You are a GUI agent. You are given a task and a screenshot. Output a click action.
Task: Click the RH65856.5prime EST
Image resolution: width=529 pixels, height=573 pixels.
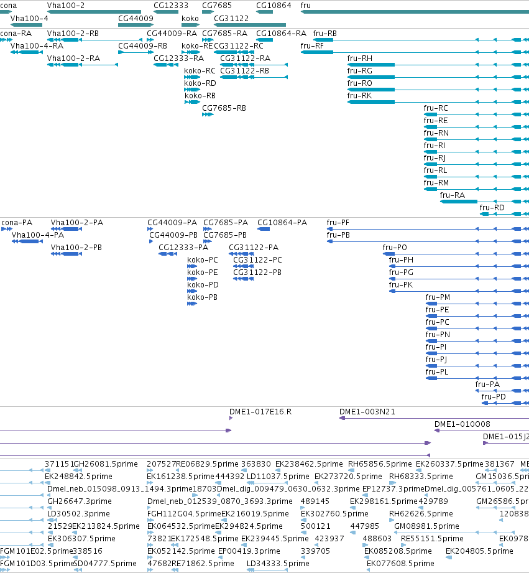[x=351, y=470]
